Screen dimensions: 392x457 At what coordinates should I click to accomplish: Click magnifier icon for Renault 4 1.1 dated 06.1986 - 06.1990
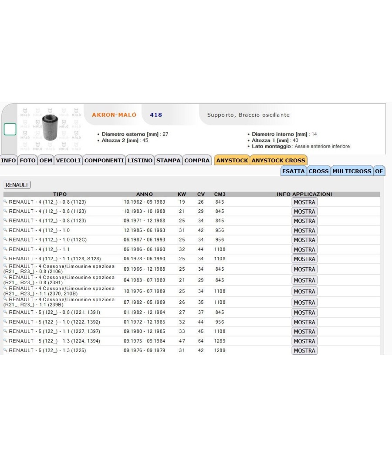pos(5,249)
